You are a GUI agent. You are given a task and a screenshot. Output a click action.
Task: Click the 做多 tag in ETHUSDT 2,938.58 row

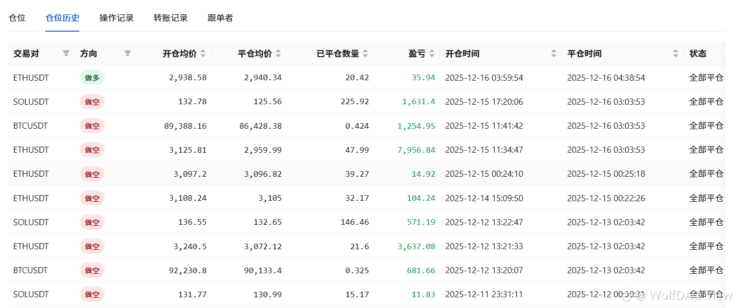pos(92,78)
